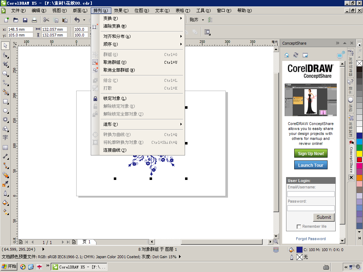Select the Rectangle tool
Image resolution: width=363 pixels, height=272 pixels.
[5, 101]
